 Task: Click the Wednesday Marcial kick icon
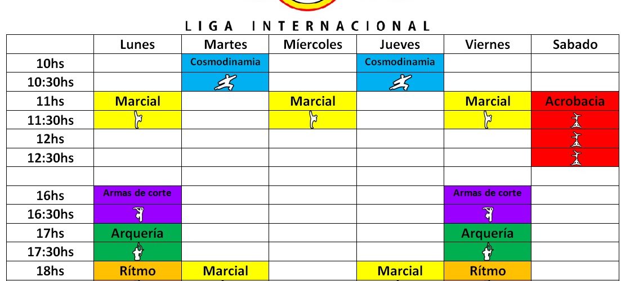pos(313,120)
